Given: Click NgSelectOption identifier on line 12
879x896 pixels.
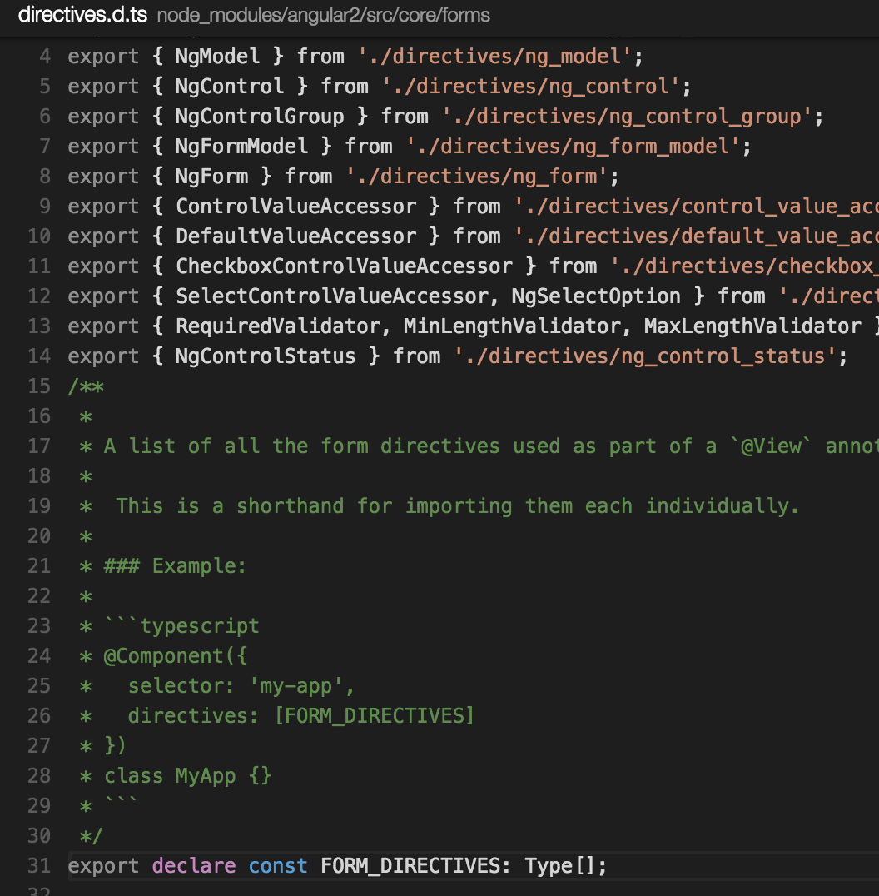Looking at the screenshot, I should tap(596, 296).
